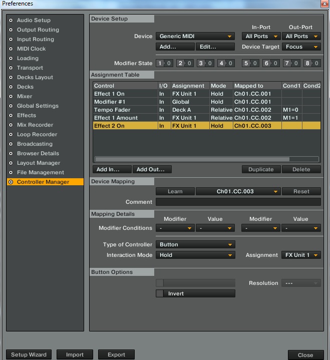Reset the device mapping
Image resolution: width=330 pixels, height=360 pixels.
coord(301,191)
